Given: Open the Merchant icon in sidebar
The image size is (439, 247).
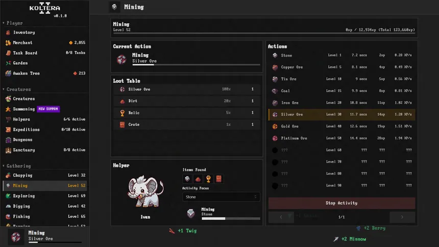Looking at the screenshot, I should point(8,42).
